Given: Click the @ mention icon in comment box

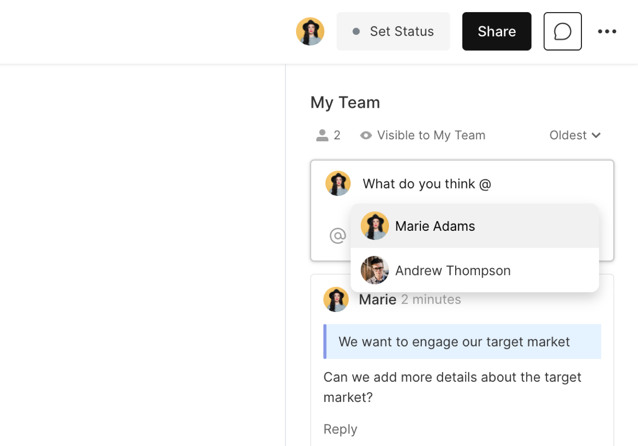Looking at the screenshot, I should [338, 236].
